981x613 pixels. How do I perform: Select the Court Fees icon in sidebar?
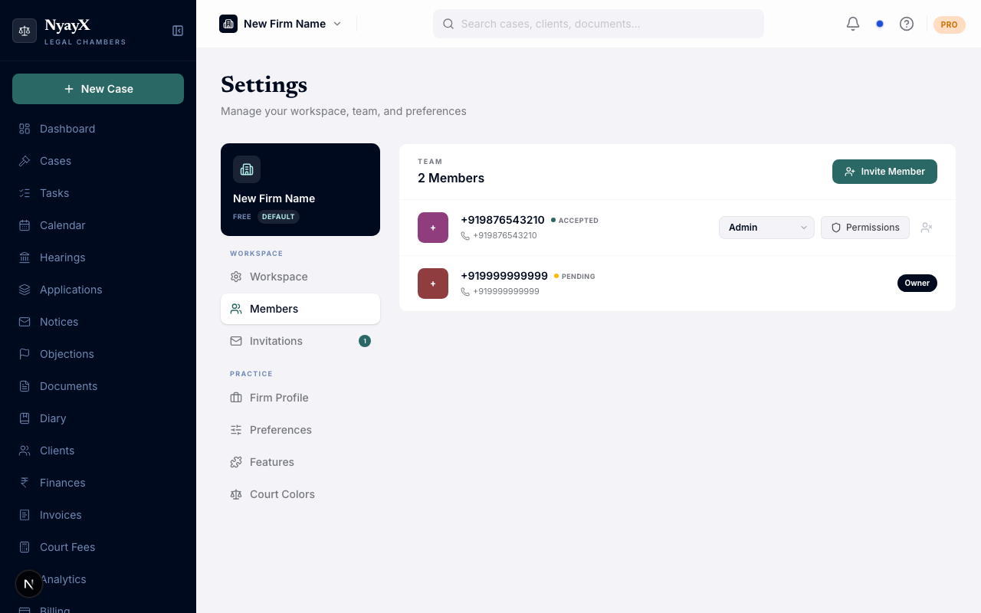click(x=24, y=547)
